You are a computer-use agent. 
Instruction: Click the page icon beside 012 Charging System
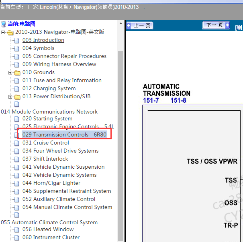pyautogui.click(x=17, y=89)
